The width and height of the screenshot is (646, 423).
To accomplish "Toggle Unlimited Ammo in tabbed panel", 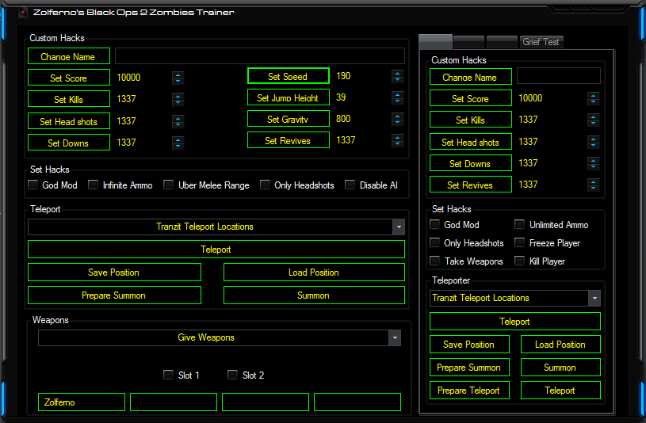I will tap(519, 224).
